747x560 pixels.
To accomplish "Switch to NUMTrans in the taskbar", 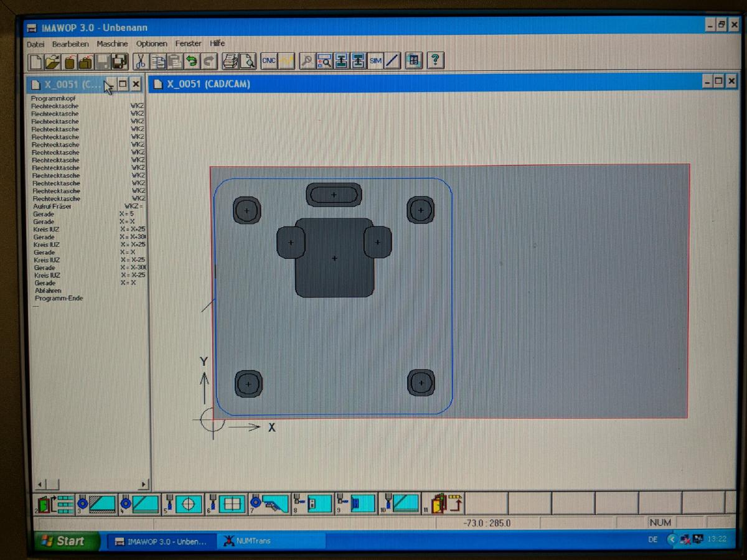I will click(x=255, y=541).
